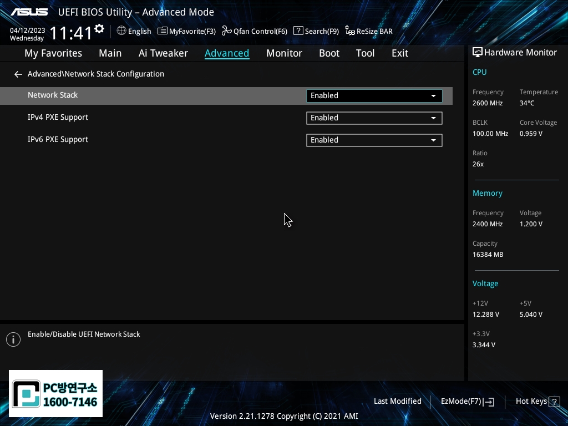
Task: Click the CPU section heading
Action: [x=479, y=72]
